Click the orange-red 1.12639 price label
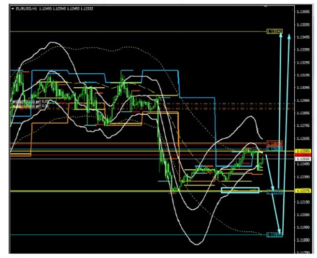The width and height of the screenshot is (317, 258). coord(275,144)
